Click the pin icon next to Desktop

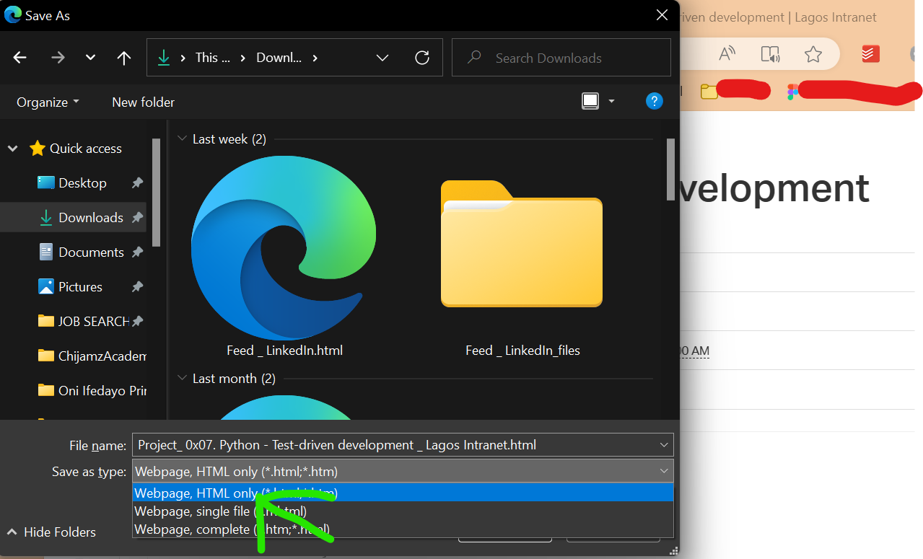pos(137,183)
